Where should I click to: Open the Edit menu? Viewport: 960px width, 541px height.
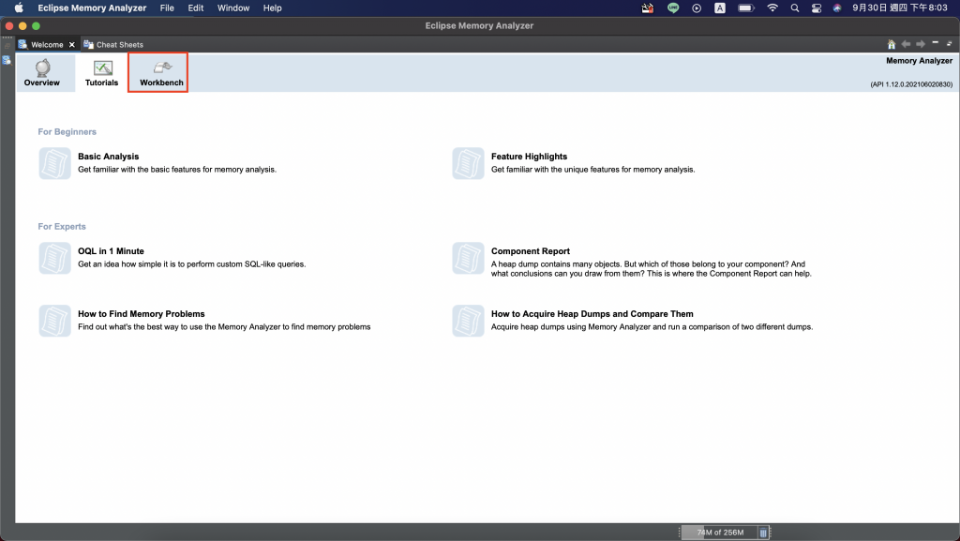pos(195,8)
